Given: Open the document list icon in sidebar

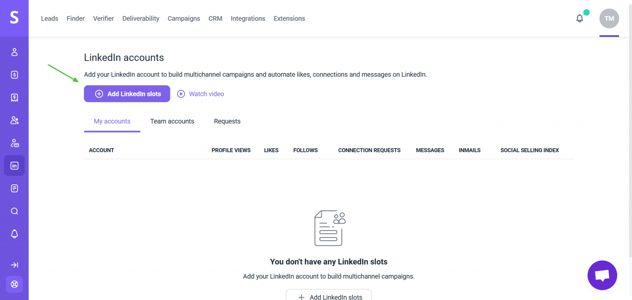Looking at the screenshot, I should pyautogui.click(x=14, y=188).
